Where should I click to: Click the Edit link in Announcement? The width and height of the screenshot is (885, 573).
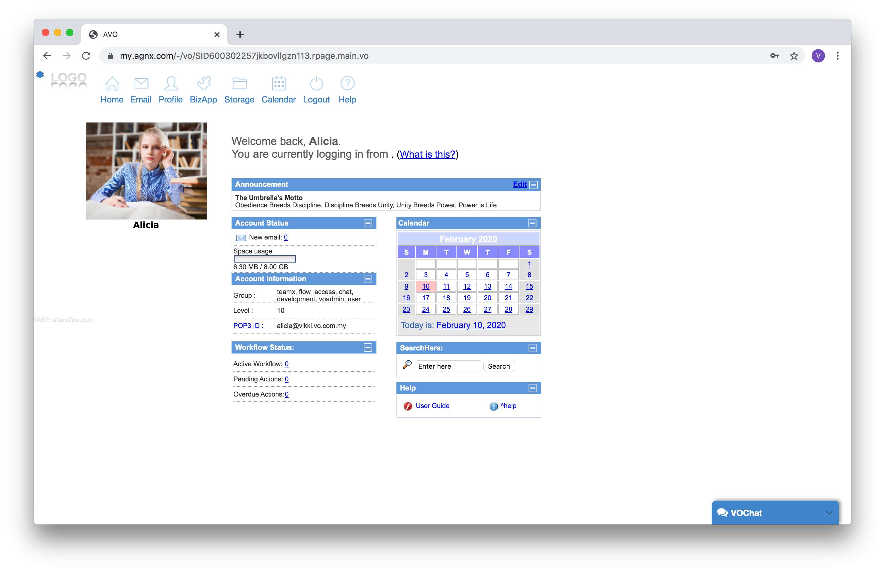pyautogui.click(x=519, y=184)
